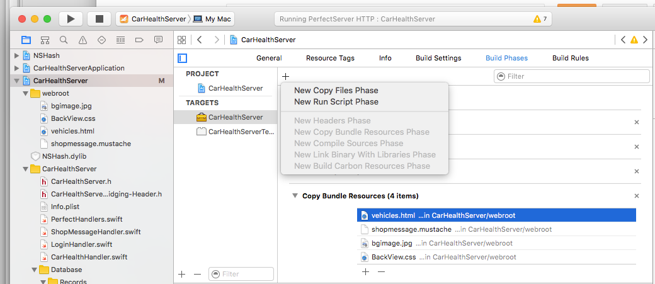Click the yellow warning indicator showing 7
This screenshot has width=655, height=284.
(x=540, y=19)
